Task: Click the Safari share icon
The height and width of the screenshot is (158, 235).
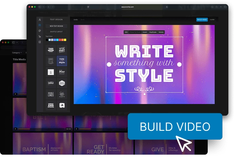Action: (217, 7)
